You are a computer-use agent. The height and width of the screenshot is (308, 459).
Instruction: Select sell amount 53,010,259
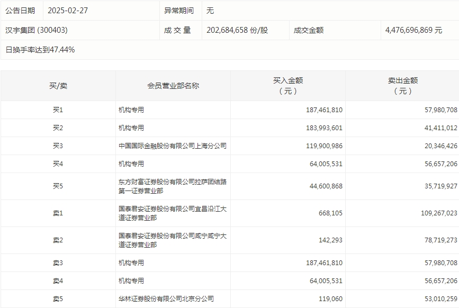pyautogui.click(x=441, y=299)
